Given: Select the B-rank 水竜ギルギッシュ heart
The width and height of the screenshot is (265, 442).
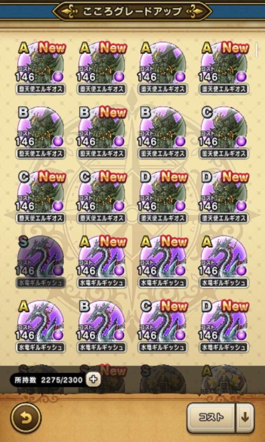Looking at the screenshot, I should (102, 326).
